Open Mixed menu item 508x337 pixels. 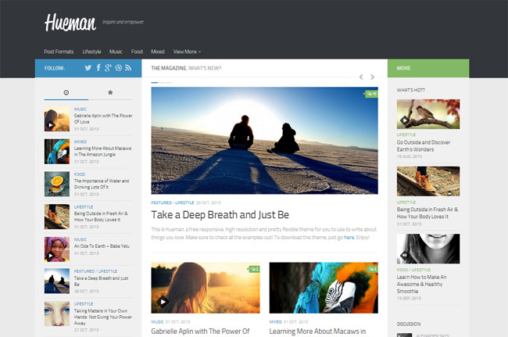click(x=158, y=52)
